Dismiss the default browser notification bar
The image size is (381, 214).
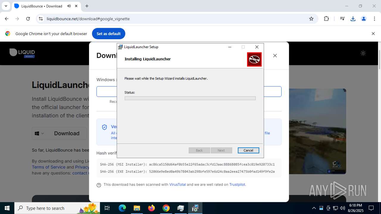click(x=373, y=34)
